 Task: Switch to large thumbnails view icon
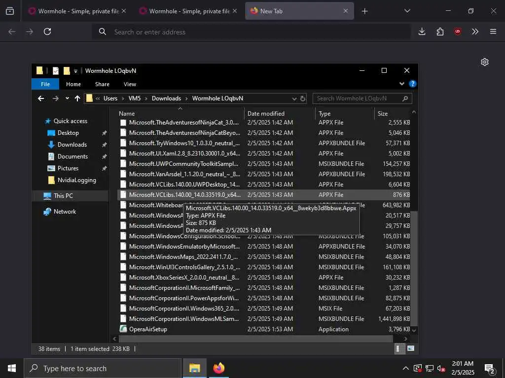pyautogui.click(x=411, y=348)
